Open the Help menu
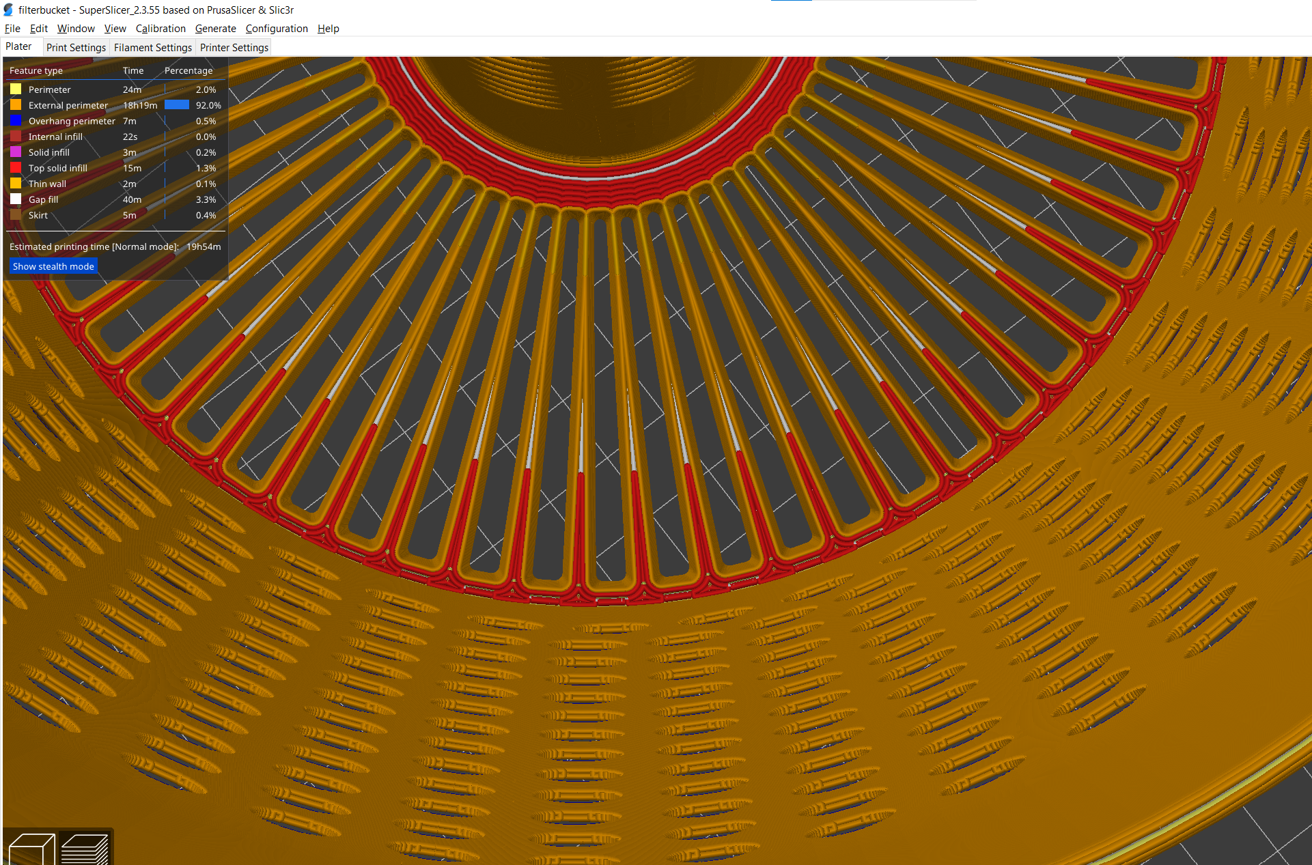The image size is (1312, 865). pos(328,29)
